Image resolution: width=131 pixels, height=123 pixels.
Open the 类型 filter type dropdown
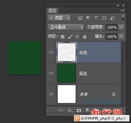tap(59, 18)
